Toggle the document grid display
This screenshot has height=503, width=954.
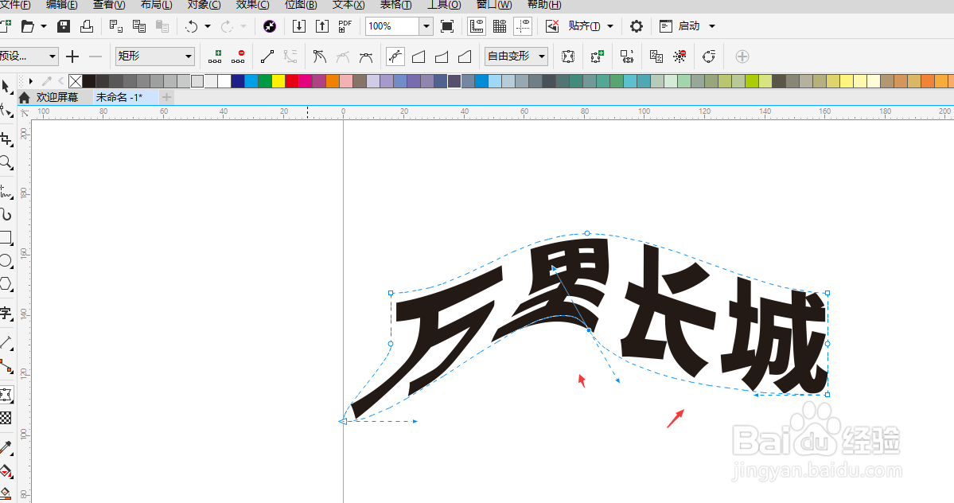(x=499, y=25)
